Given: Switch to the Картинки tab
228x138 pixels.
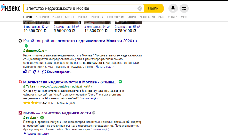Looking at the screenshot, I should point(42,17).
